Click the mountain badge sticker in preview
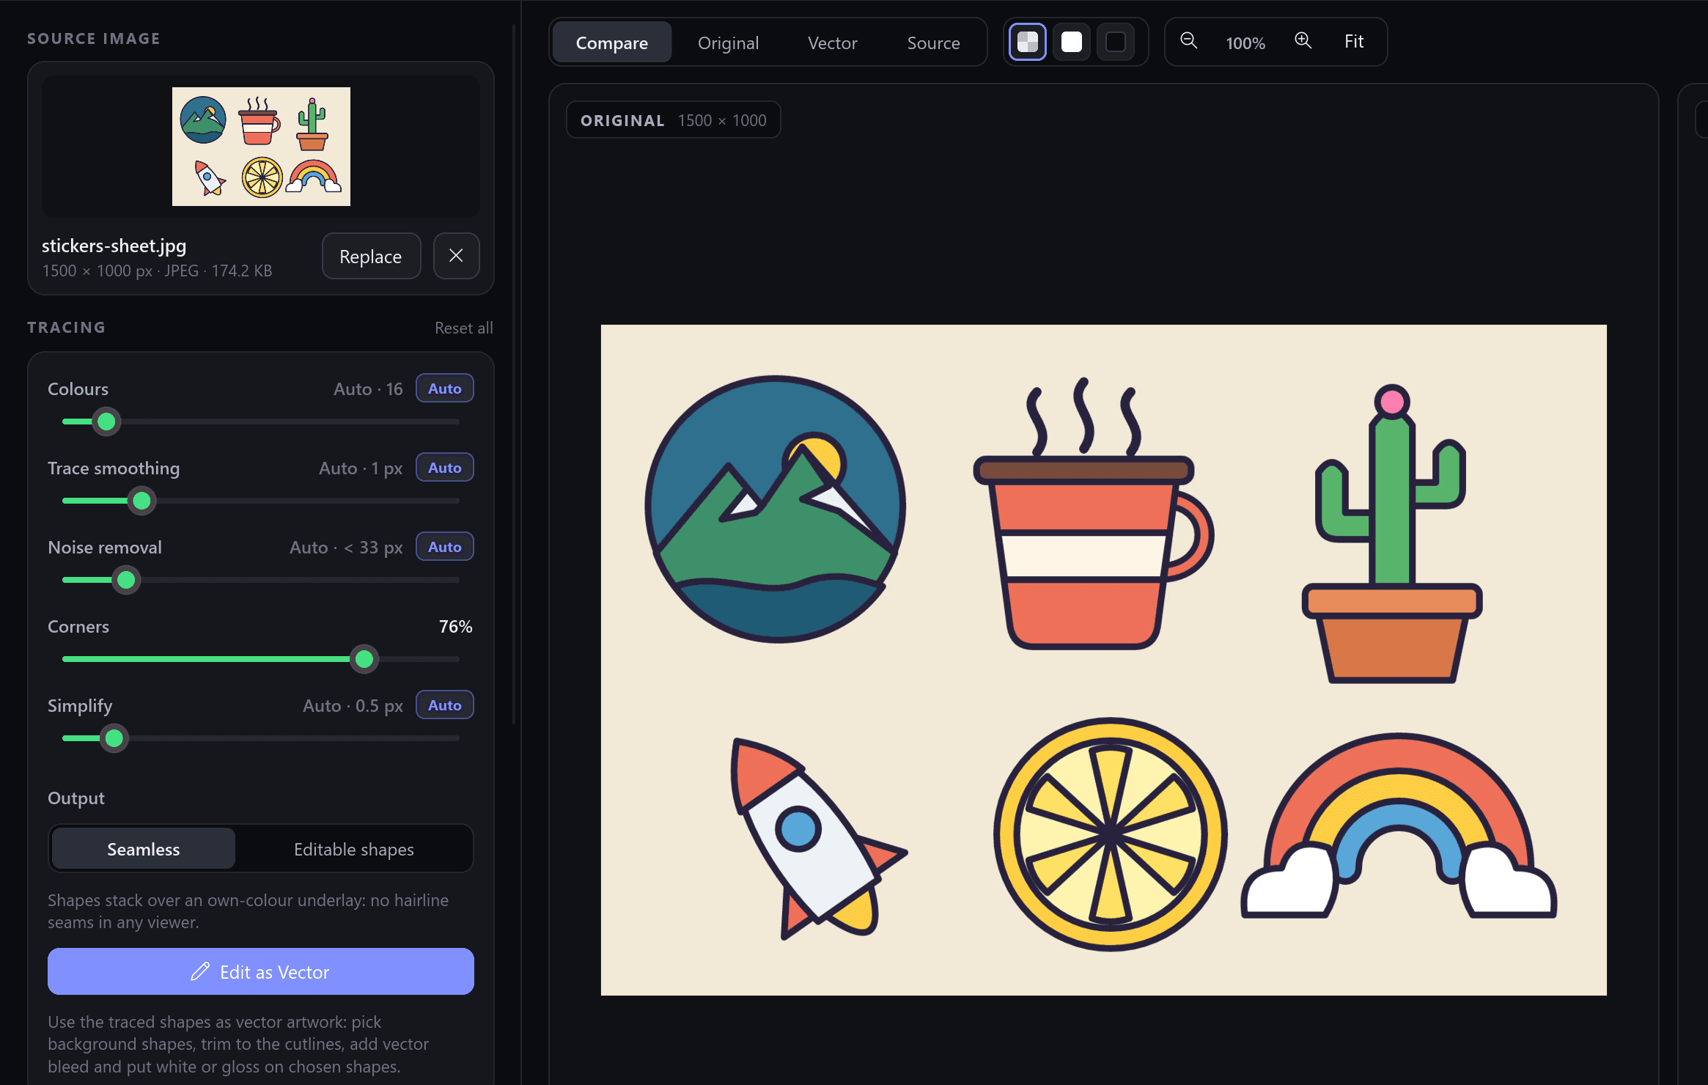Image resolution: width=1708 pixels, height=1085 pixels. click(775, 510)
